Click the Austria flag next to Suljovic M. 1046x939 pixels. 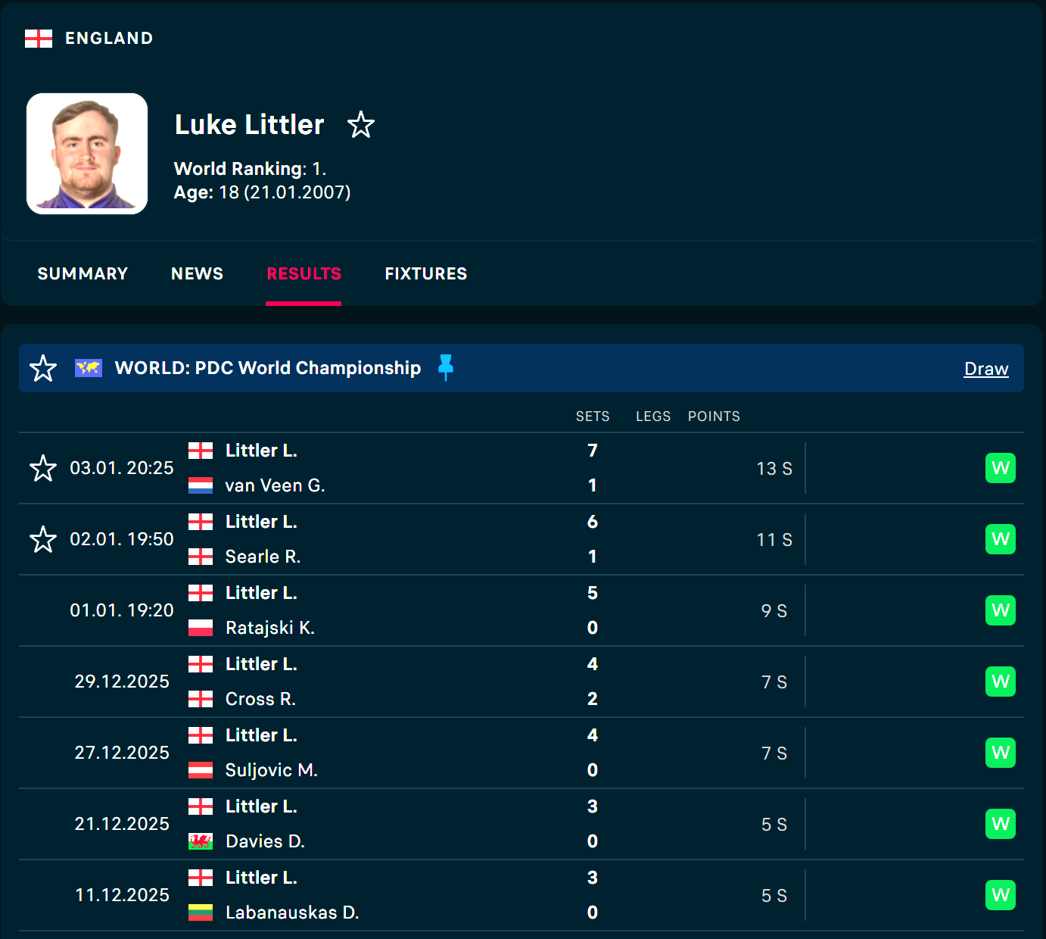201,770
